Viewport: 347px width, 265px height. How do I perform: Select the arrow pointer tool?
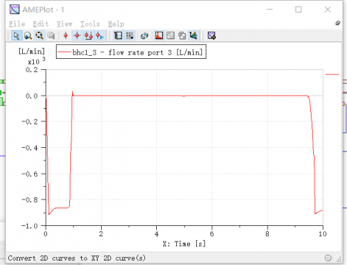click(16, 36)
